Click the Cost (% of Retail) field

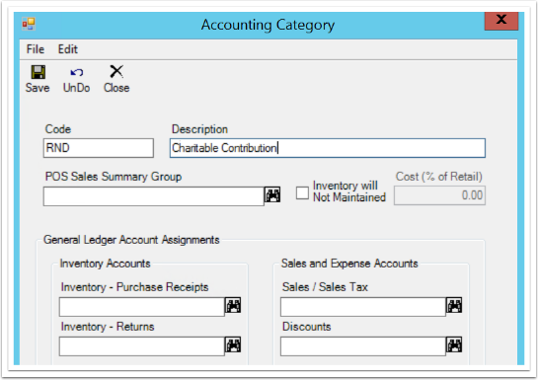tap(439, 195)
